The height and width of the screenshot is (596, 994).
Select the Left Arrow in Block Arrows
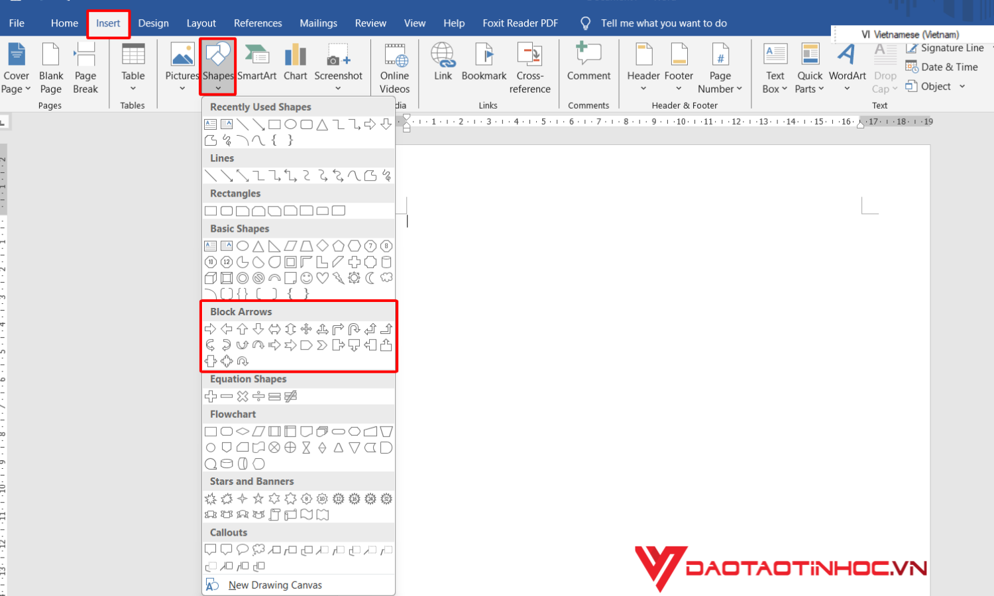(227, 329)
